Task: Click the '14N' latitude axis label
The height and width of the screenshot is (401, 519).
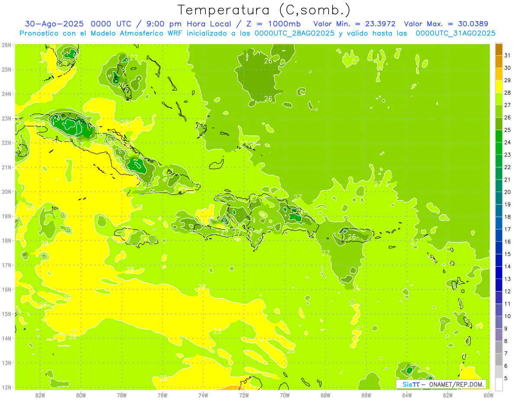Action: (x=6, y=338)
